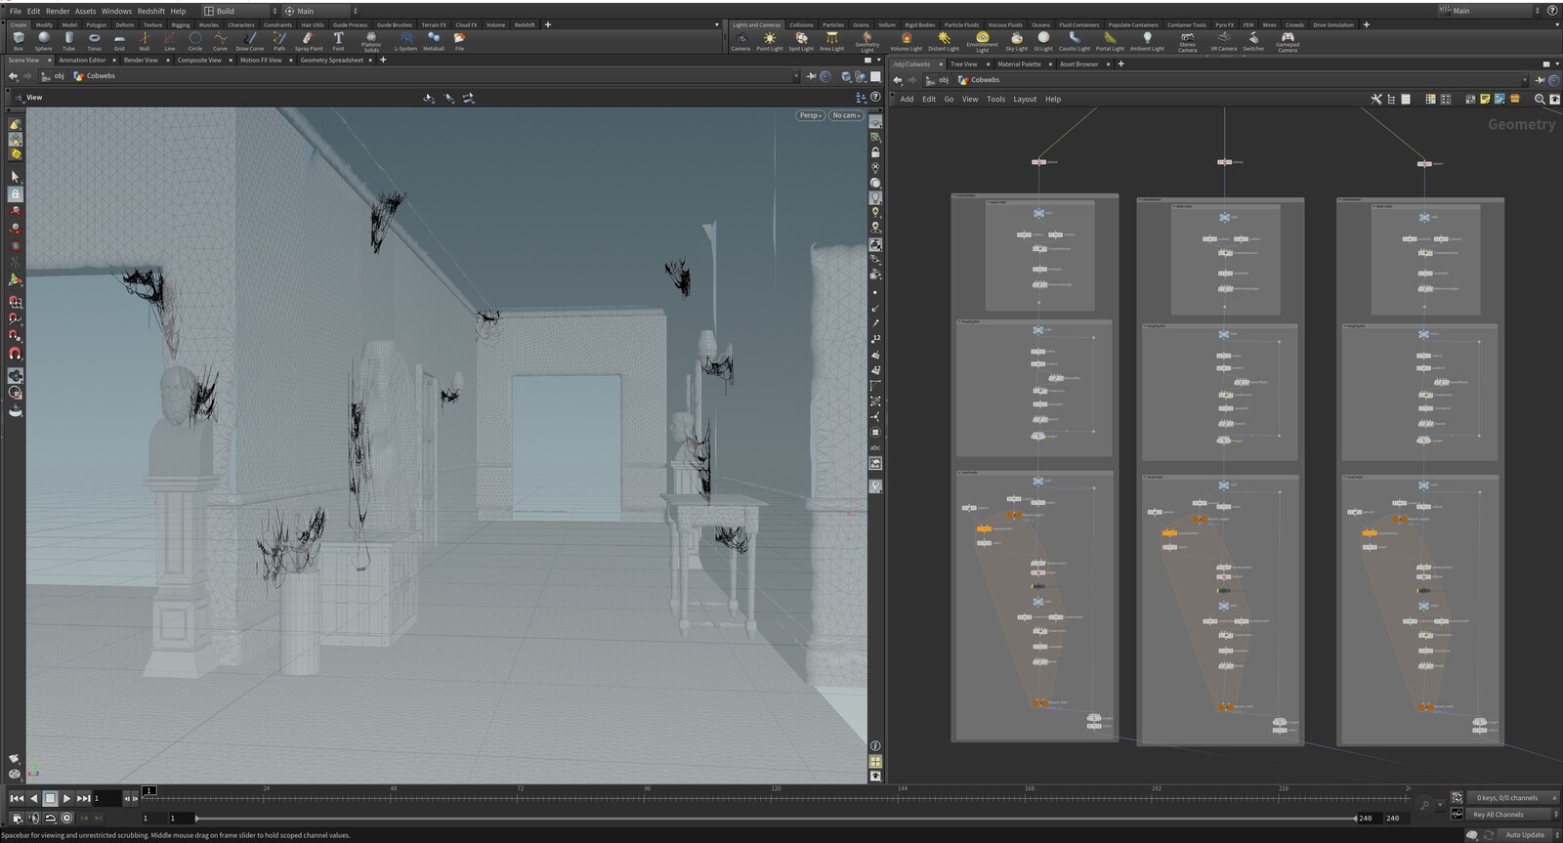The image size is (1563, 843).
Task: Select the Spray Paint shelf tool
Action: coord(309,40)
